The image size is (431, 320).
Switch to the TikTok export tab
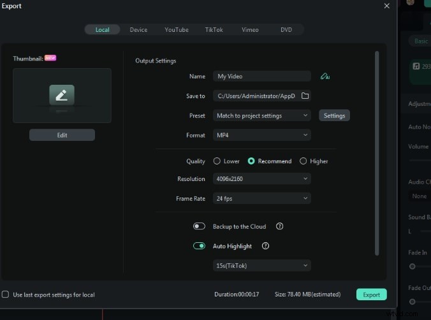coord(214,30)
